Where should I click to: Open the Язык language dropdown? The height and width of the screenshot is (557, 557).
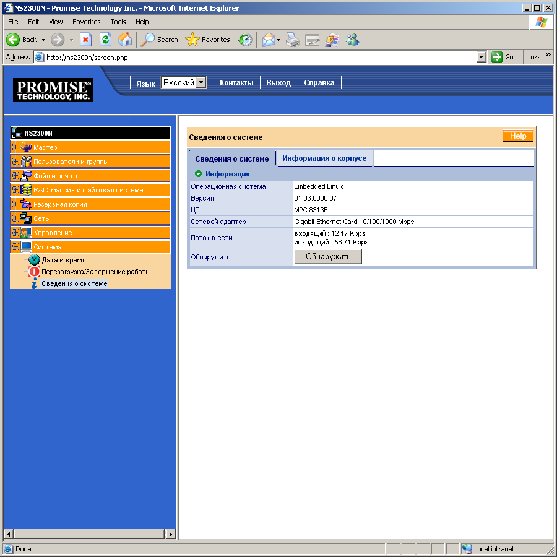pyautogui.click(x=184, y=82)
